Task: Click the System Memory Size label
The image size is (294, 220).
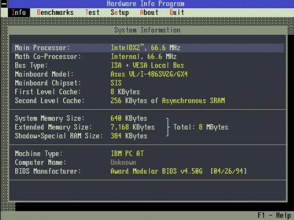Action: [50, 118]
